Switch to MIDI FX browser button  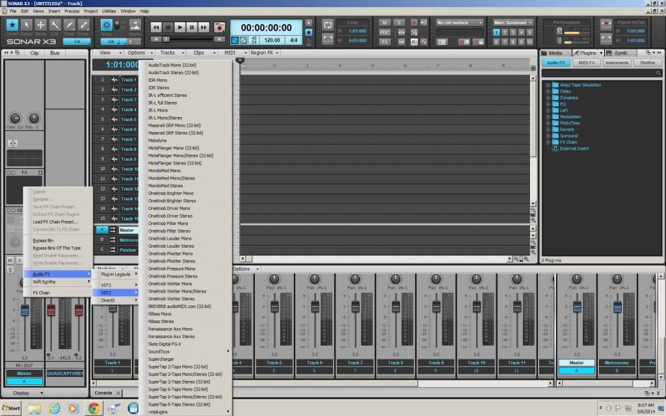point(587,62)
